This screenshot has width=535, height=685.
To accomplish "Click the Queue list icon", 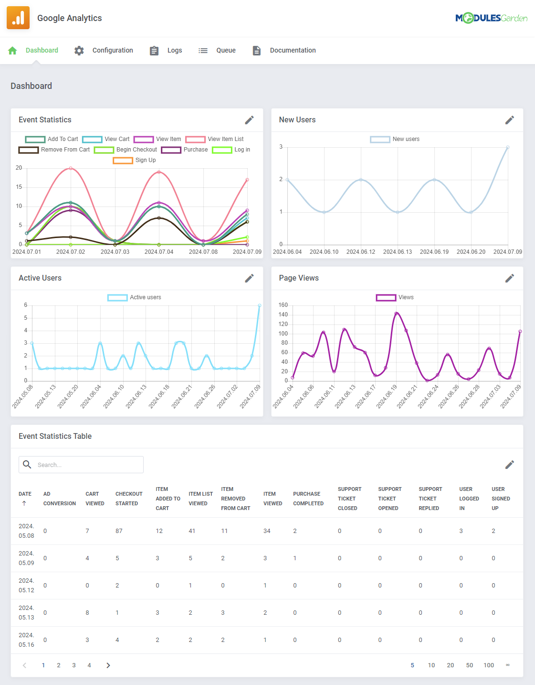I will coord(203,50).
